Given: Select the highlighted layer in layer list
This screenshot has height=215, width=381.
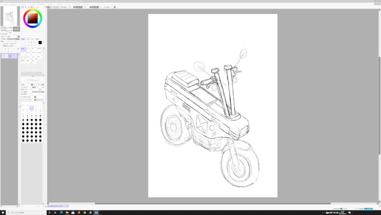Looking at the screenshot, I should pos(9,56).
